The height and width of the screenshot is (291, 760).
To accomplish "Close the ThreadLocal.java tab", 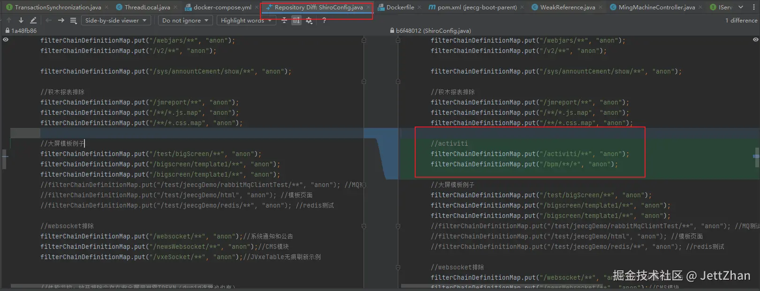I will pos(175,7).
